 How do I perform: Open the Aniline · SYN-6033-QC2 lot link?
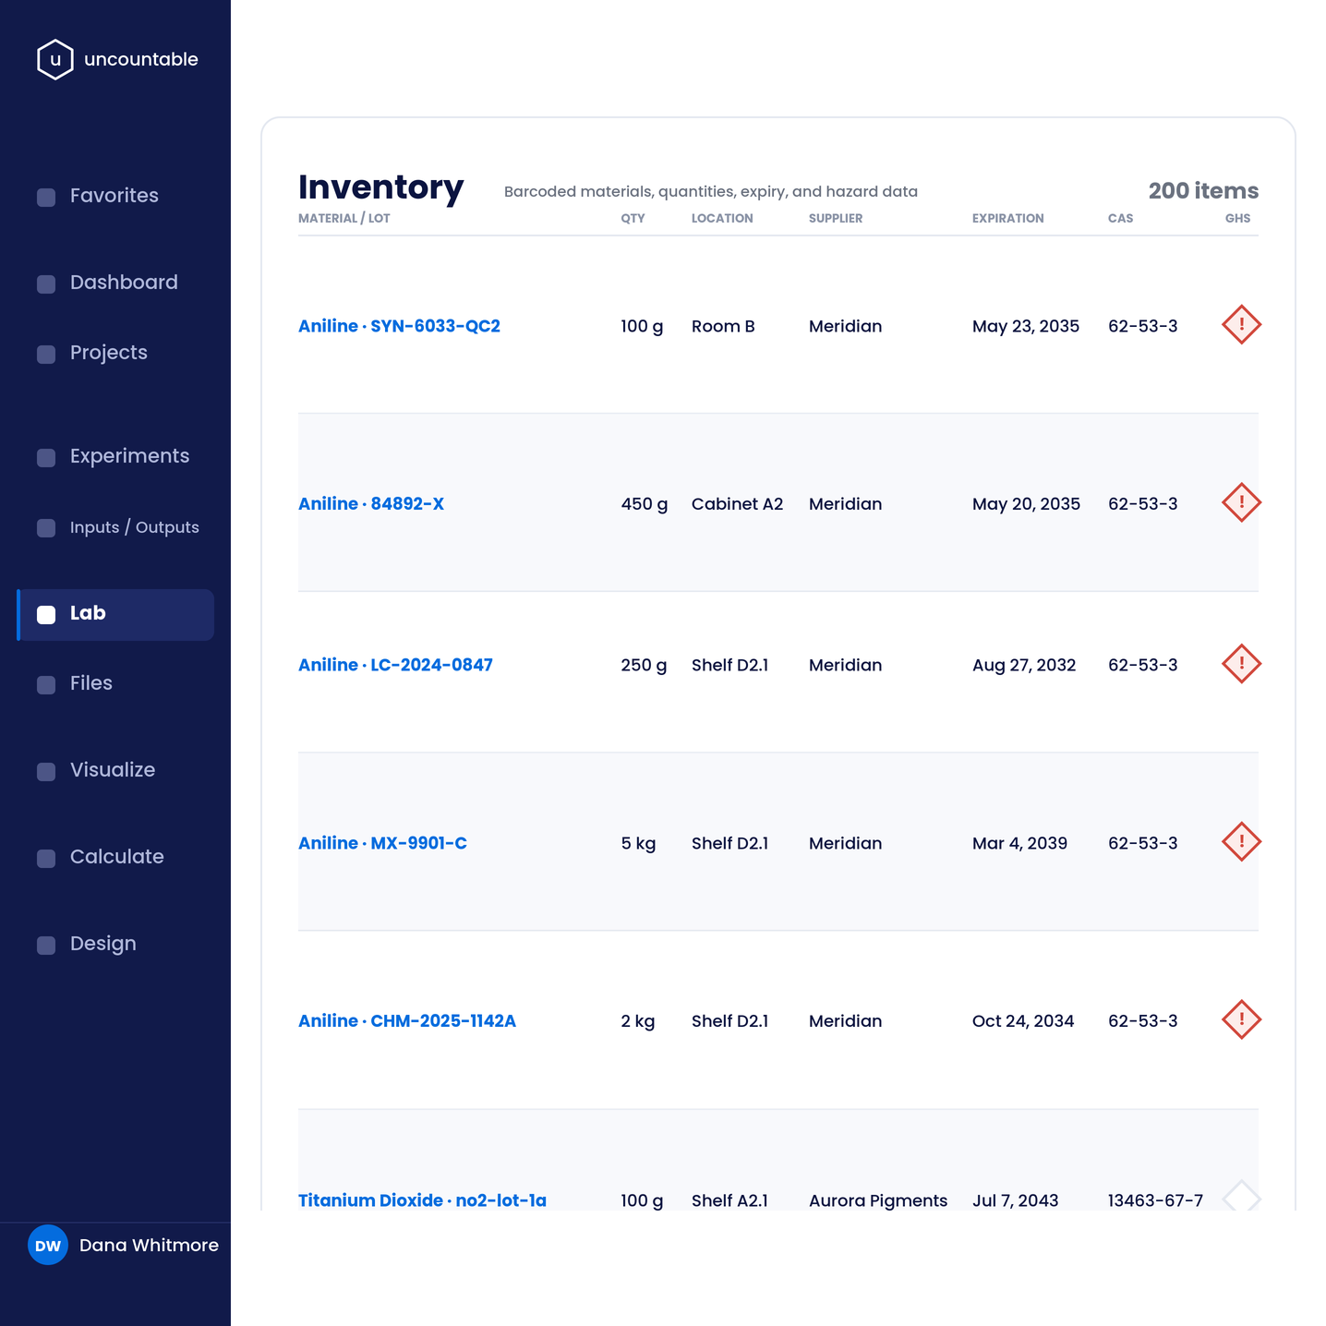pyautogui.click(x=399, y=326)
